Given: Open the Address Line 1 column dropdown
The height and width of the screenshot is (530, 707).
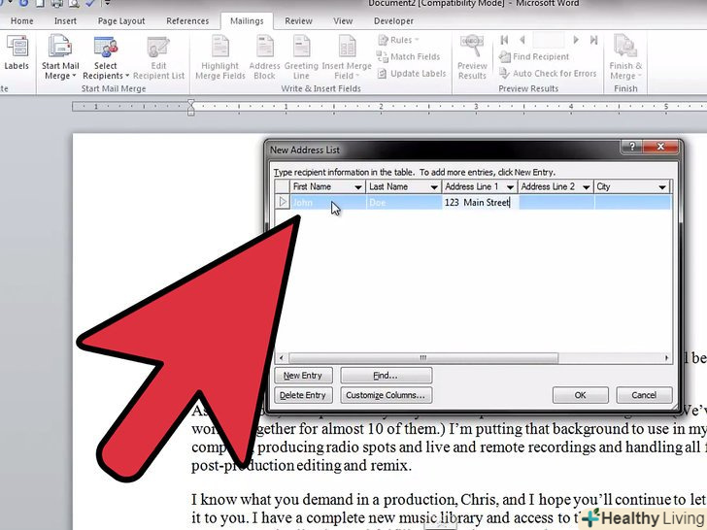Looking at the screenshot, I should click(510, 187).
